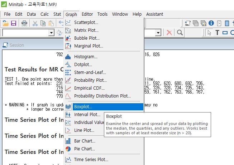Click the blue notepad ReportPad icon
Image resolution: width=234 pixels, height=165 pixels.
[227, 23]
